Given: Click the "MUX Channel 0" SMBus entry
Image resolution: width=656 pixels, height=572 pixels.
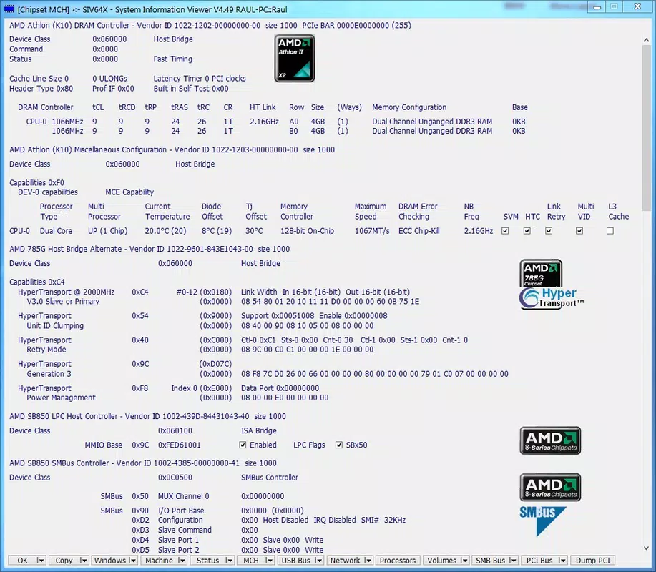Looking at the screenshot, I should pyautogui.click(x=183, y=496).
